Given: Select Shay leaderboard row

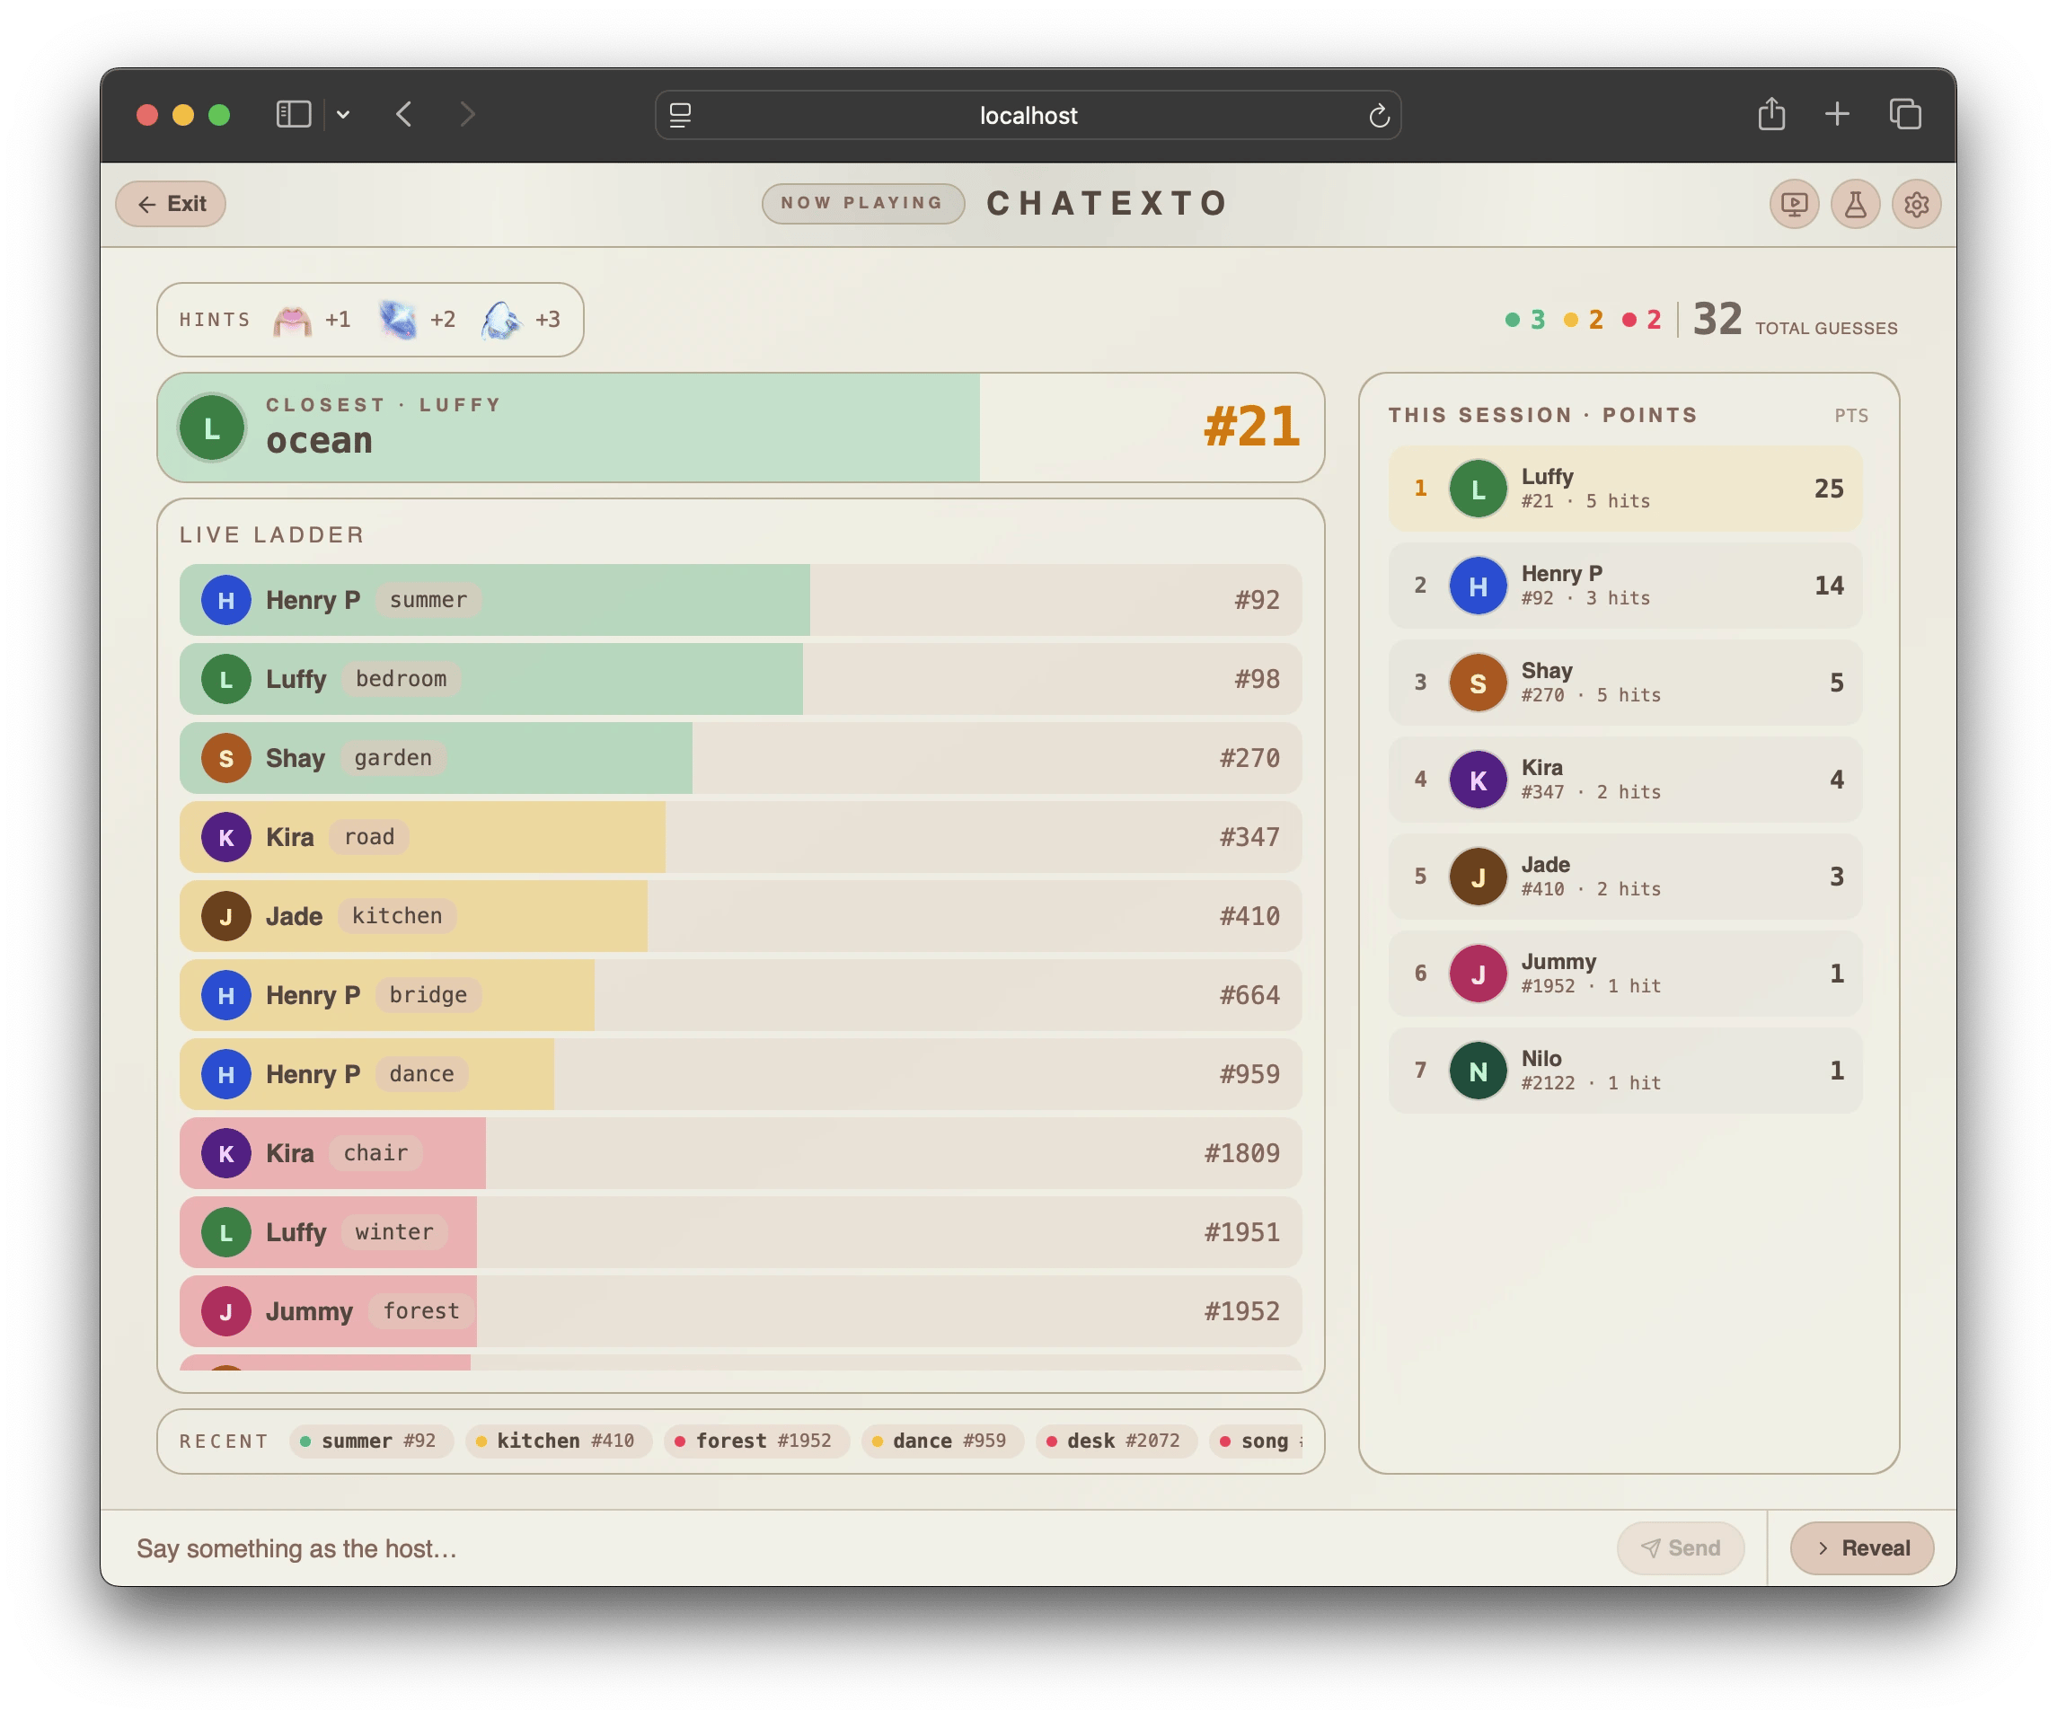Looking at the screenshot, I should tap(1625, 682).
